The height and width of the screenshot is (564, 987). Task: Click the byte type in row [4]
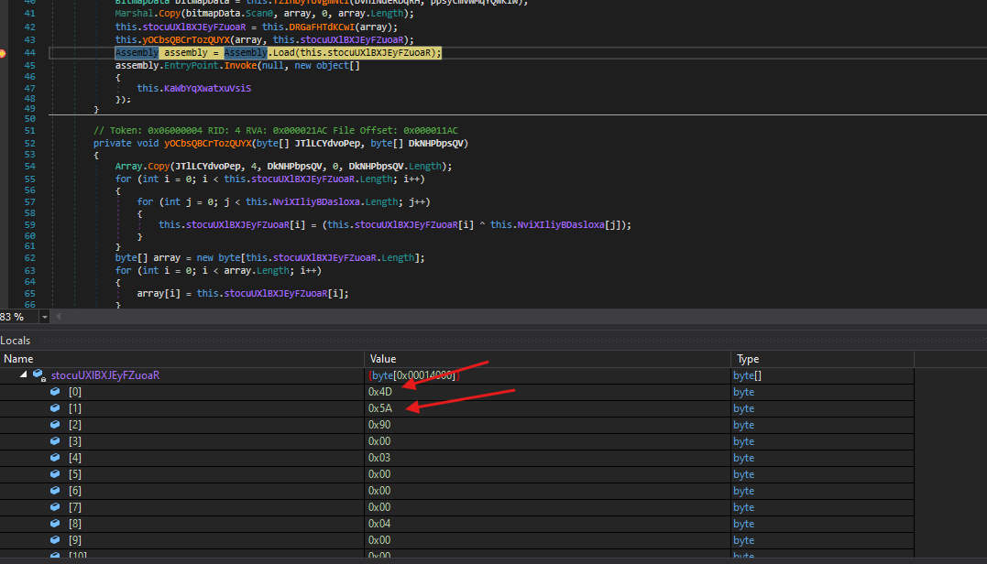pos(743,458)
